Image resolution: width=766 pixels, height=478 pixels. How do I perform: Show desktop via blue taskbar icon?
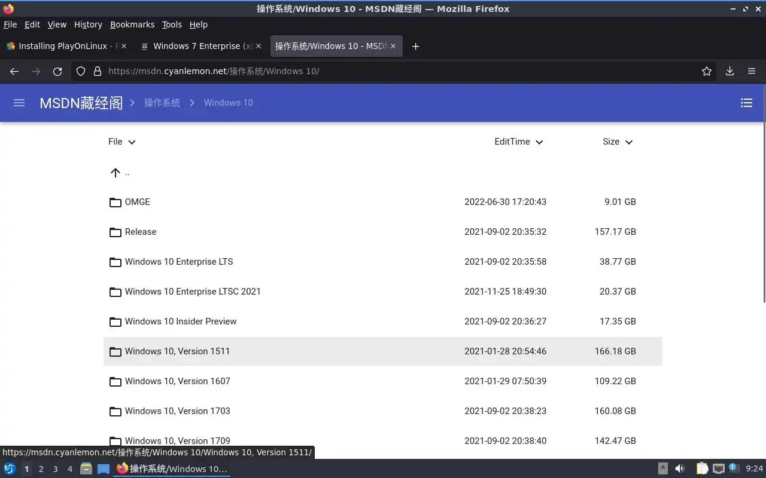104,469
